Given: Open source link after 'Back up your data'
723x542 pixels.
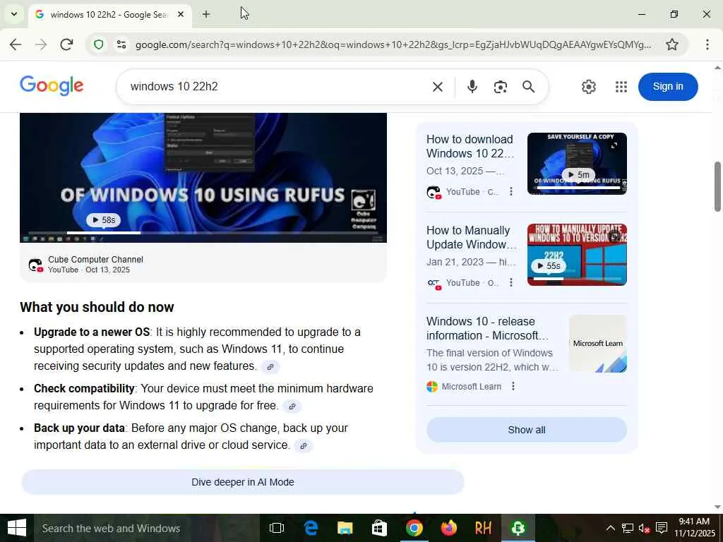Looking at the screenshot, I should coord(304,446).
